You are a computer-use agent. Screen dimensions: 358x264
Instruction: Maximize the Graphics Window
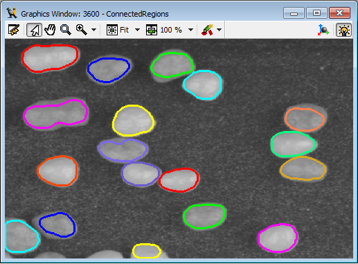tap(316, 13)
